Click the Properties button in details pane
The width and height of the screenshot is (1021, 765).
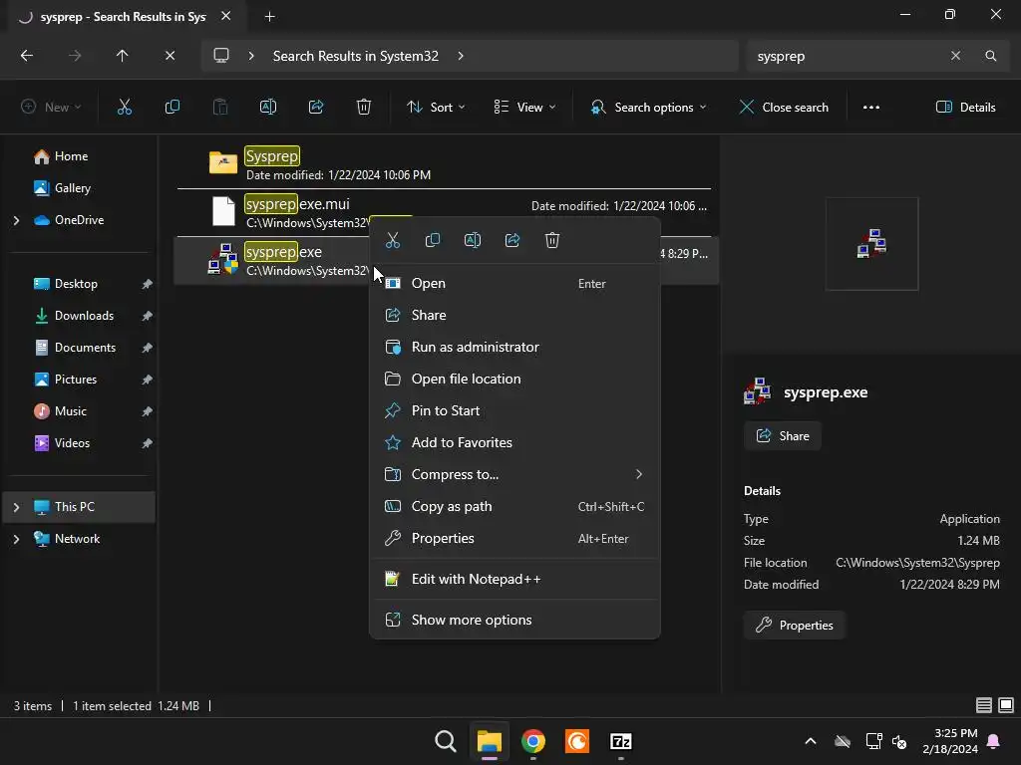point(794,626)
